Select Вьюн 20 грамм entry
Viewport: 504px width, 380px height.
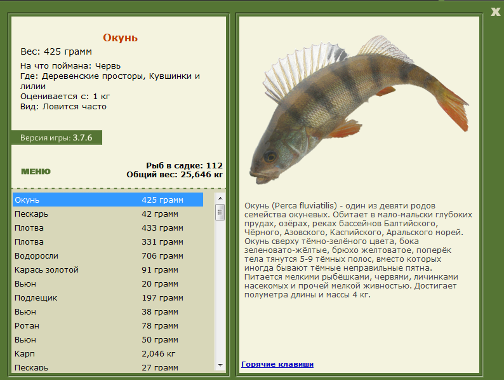[108, 284]
